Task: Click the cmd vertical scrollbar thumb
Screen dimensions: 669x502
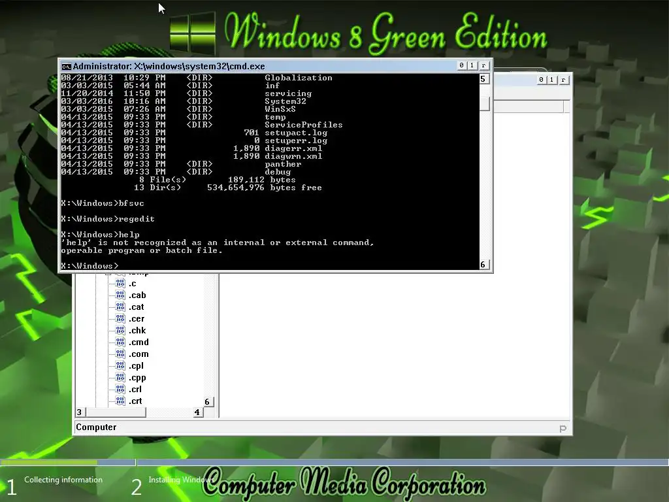Action: (x=484, y=104)
